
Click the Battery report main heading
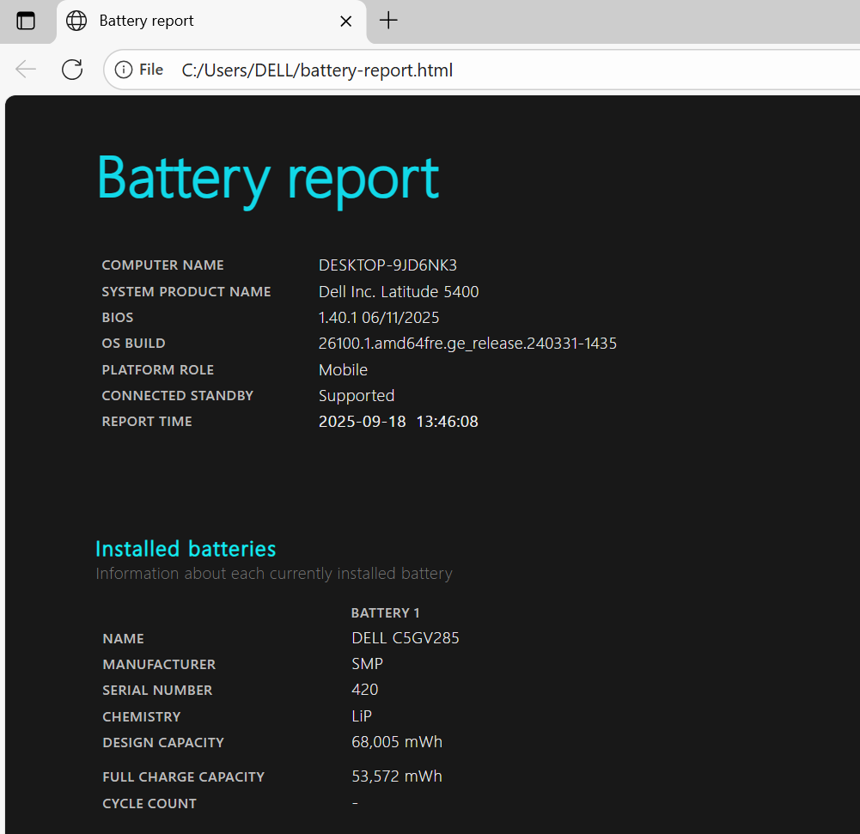click(x=267, y=178)
